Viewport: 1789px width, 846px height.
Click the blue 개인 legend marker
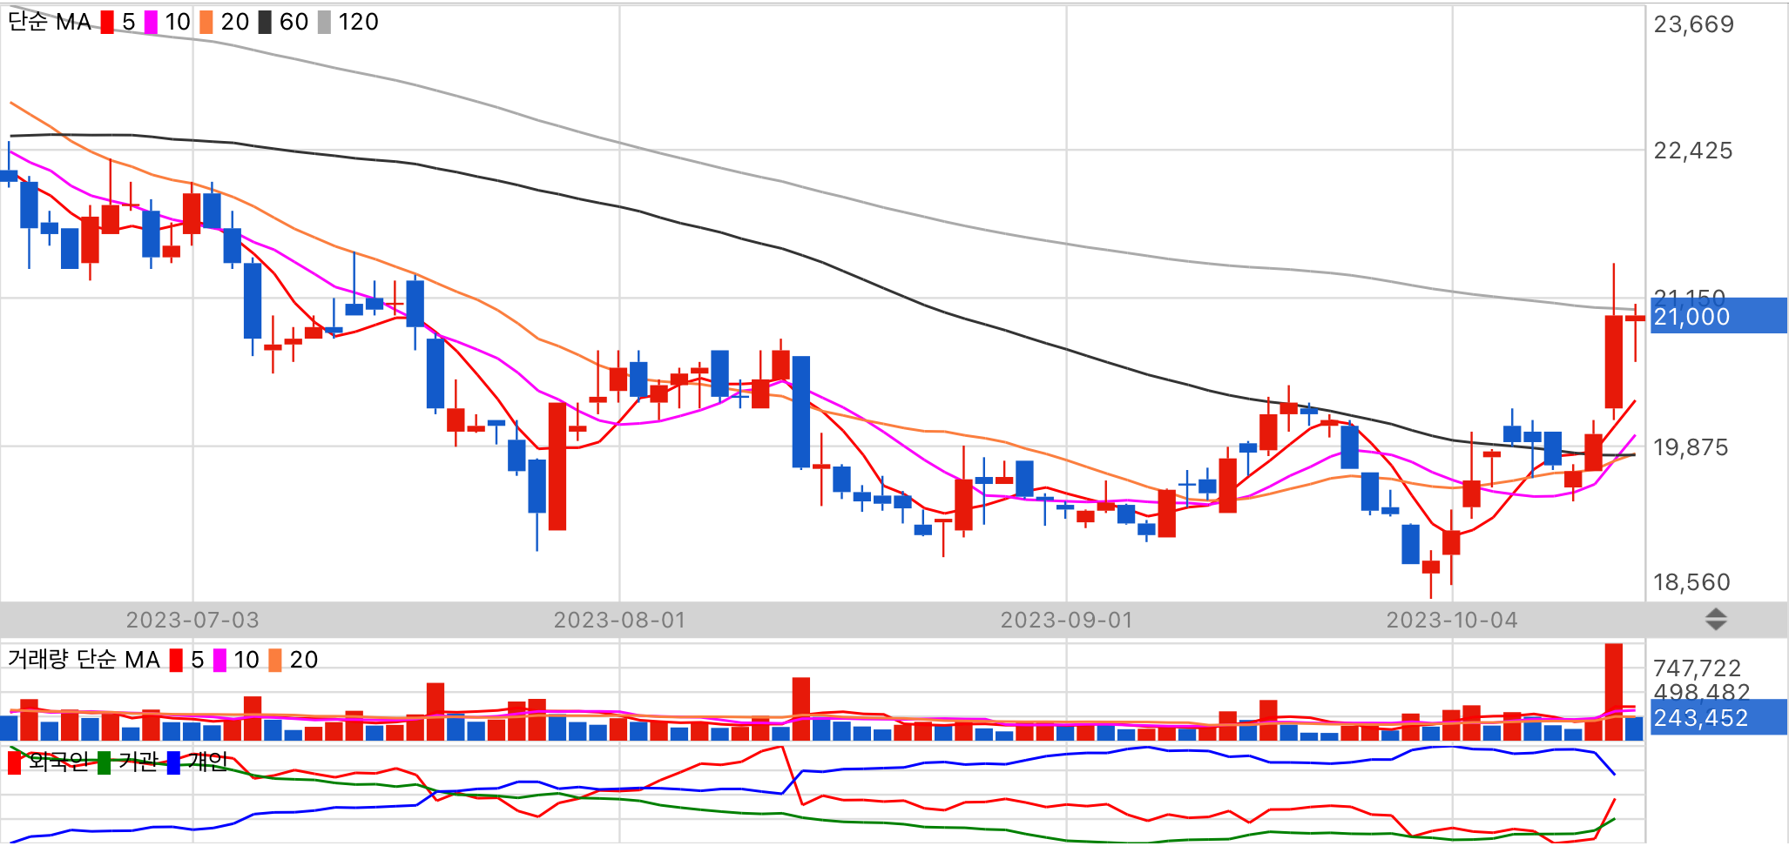[173, 762]
